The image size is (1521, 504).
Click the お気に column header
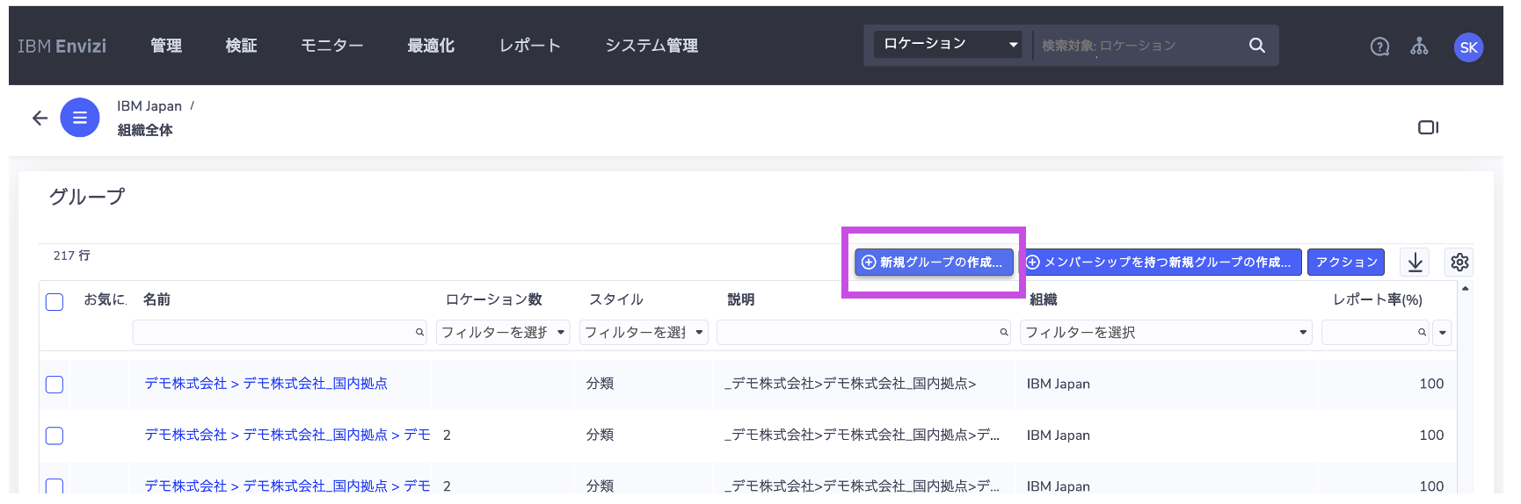tap(105, 299)
